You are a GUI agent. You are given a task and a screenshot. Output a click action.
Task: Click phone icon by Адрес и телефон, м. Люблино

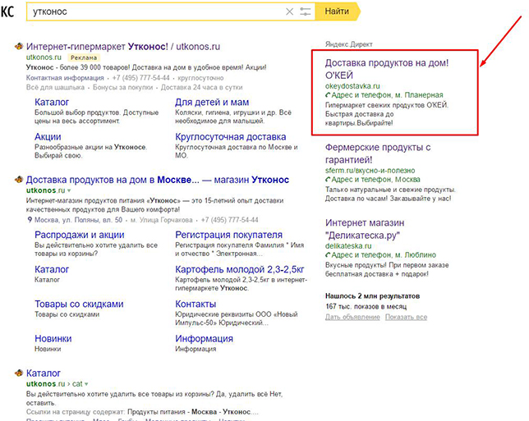pyautogui.click(x=328, y=255)
